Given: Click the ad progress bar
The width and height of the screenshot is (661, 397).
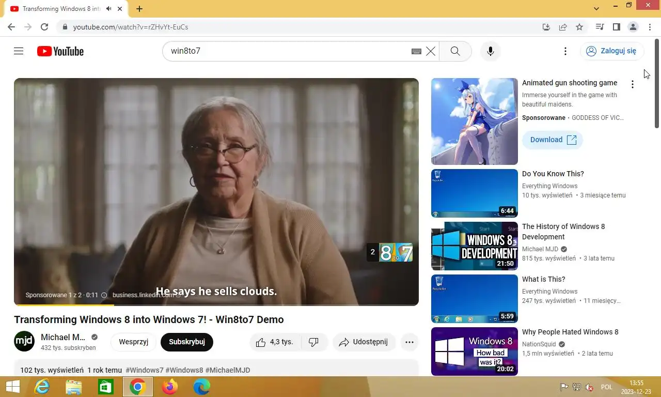Looking at the screenshot, I should [x=216, y=304].
